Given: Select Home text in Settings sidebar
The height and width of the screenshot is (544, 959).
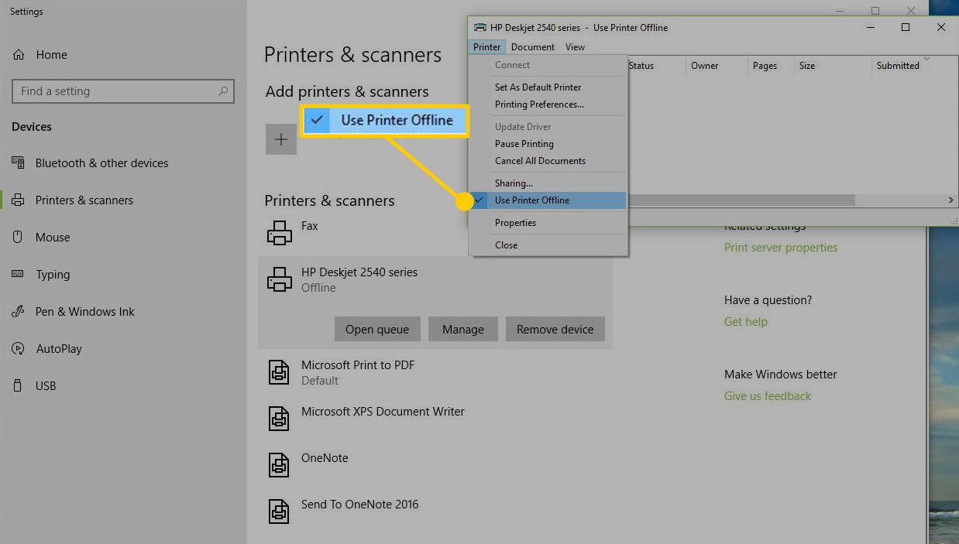Looking at the screenshot, I should pyautogui.click(x=52, y=55).
